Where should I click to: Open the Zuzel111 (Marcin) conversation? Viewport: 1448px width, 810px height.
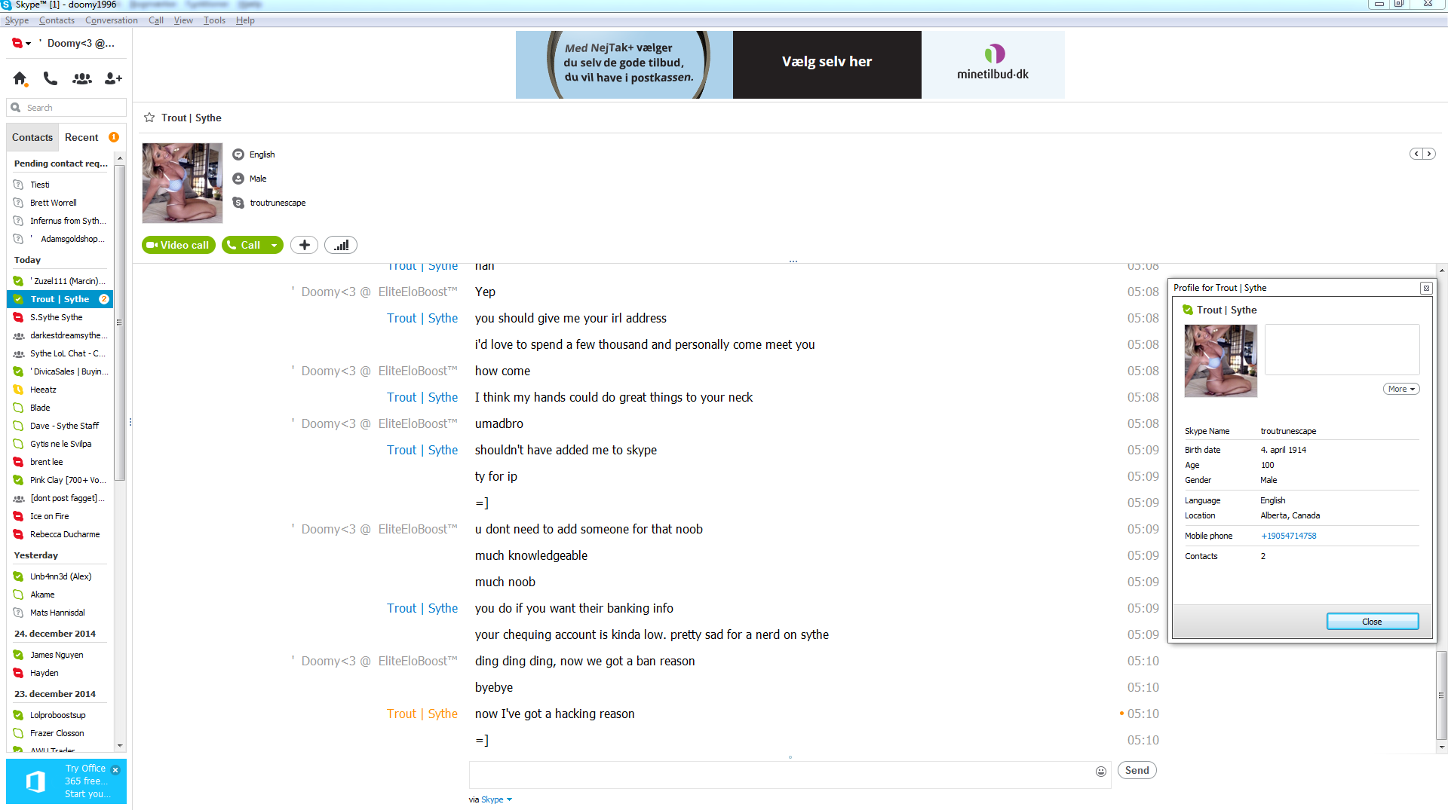coord(60,281)
